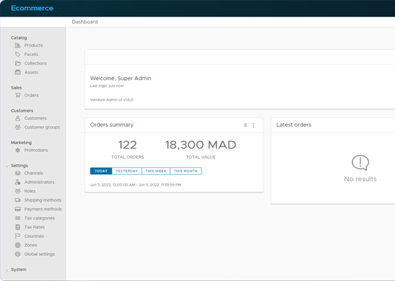This screenshot has width=395, height=281.
Task: Grab the Orders summary drag handle
Action: click(245, 125)
